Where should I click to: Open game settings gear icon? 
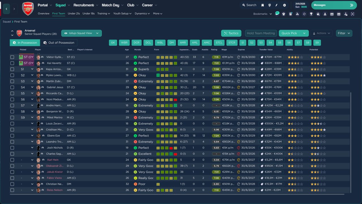(284, 5)
